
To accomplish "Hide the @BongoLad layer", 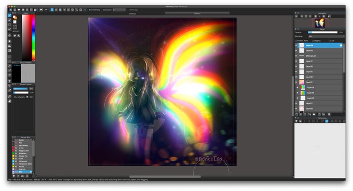I will [x=296, y=56].
